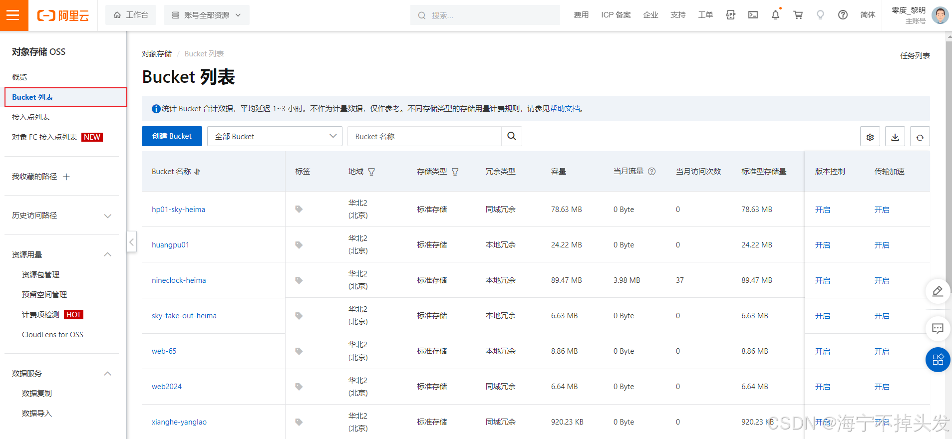Open the nineclock-heima bucket link
Viewport: 952px width, 439px height.
(179, 280)
